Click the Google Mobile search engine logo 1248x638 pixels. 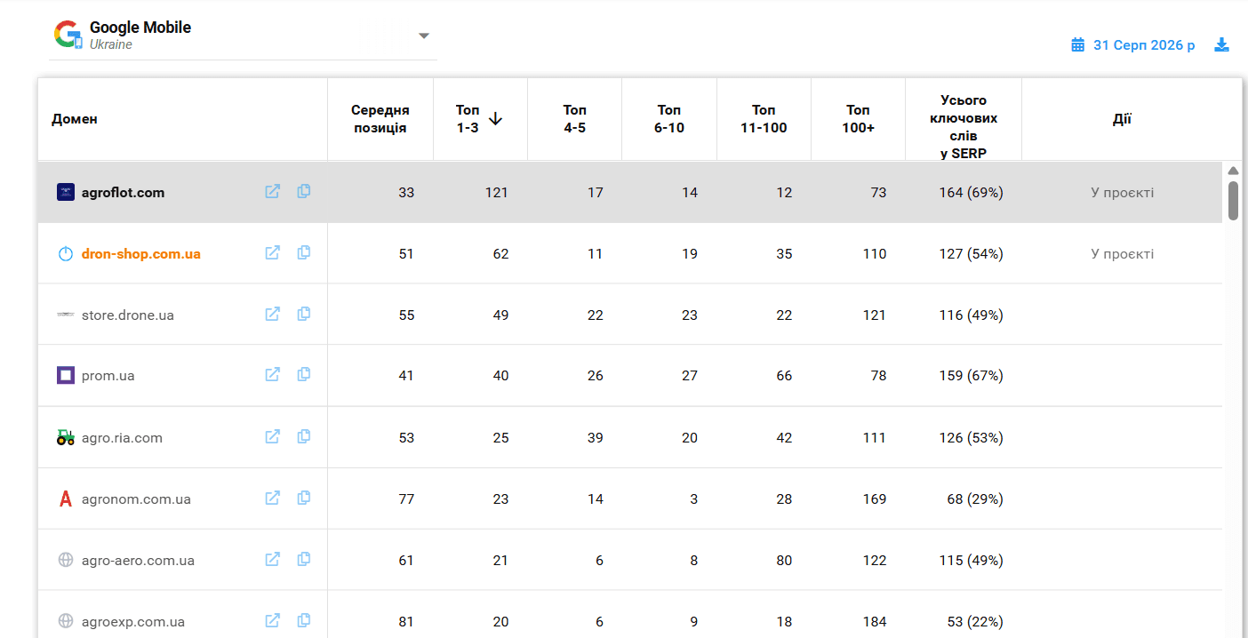tap(68, 35)
